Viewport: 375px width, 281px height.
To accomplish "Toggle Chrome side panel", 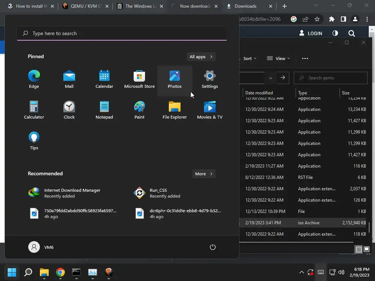I will 343,19.
